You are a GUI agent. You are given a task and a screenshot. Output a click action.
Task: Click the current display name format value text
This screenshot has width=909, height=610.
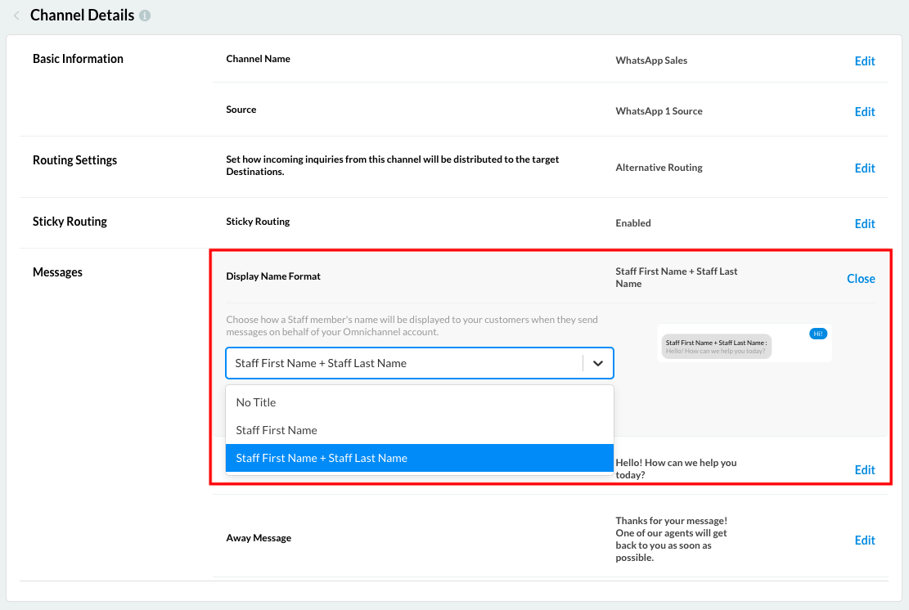677,277
